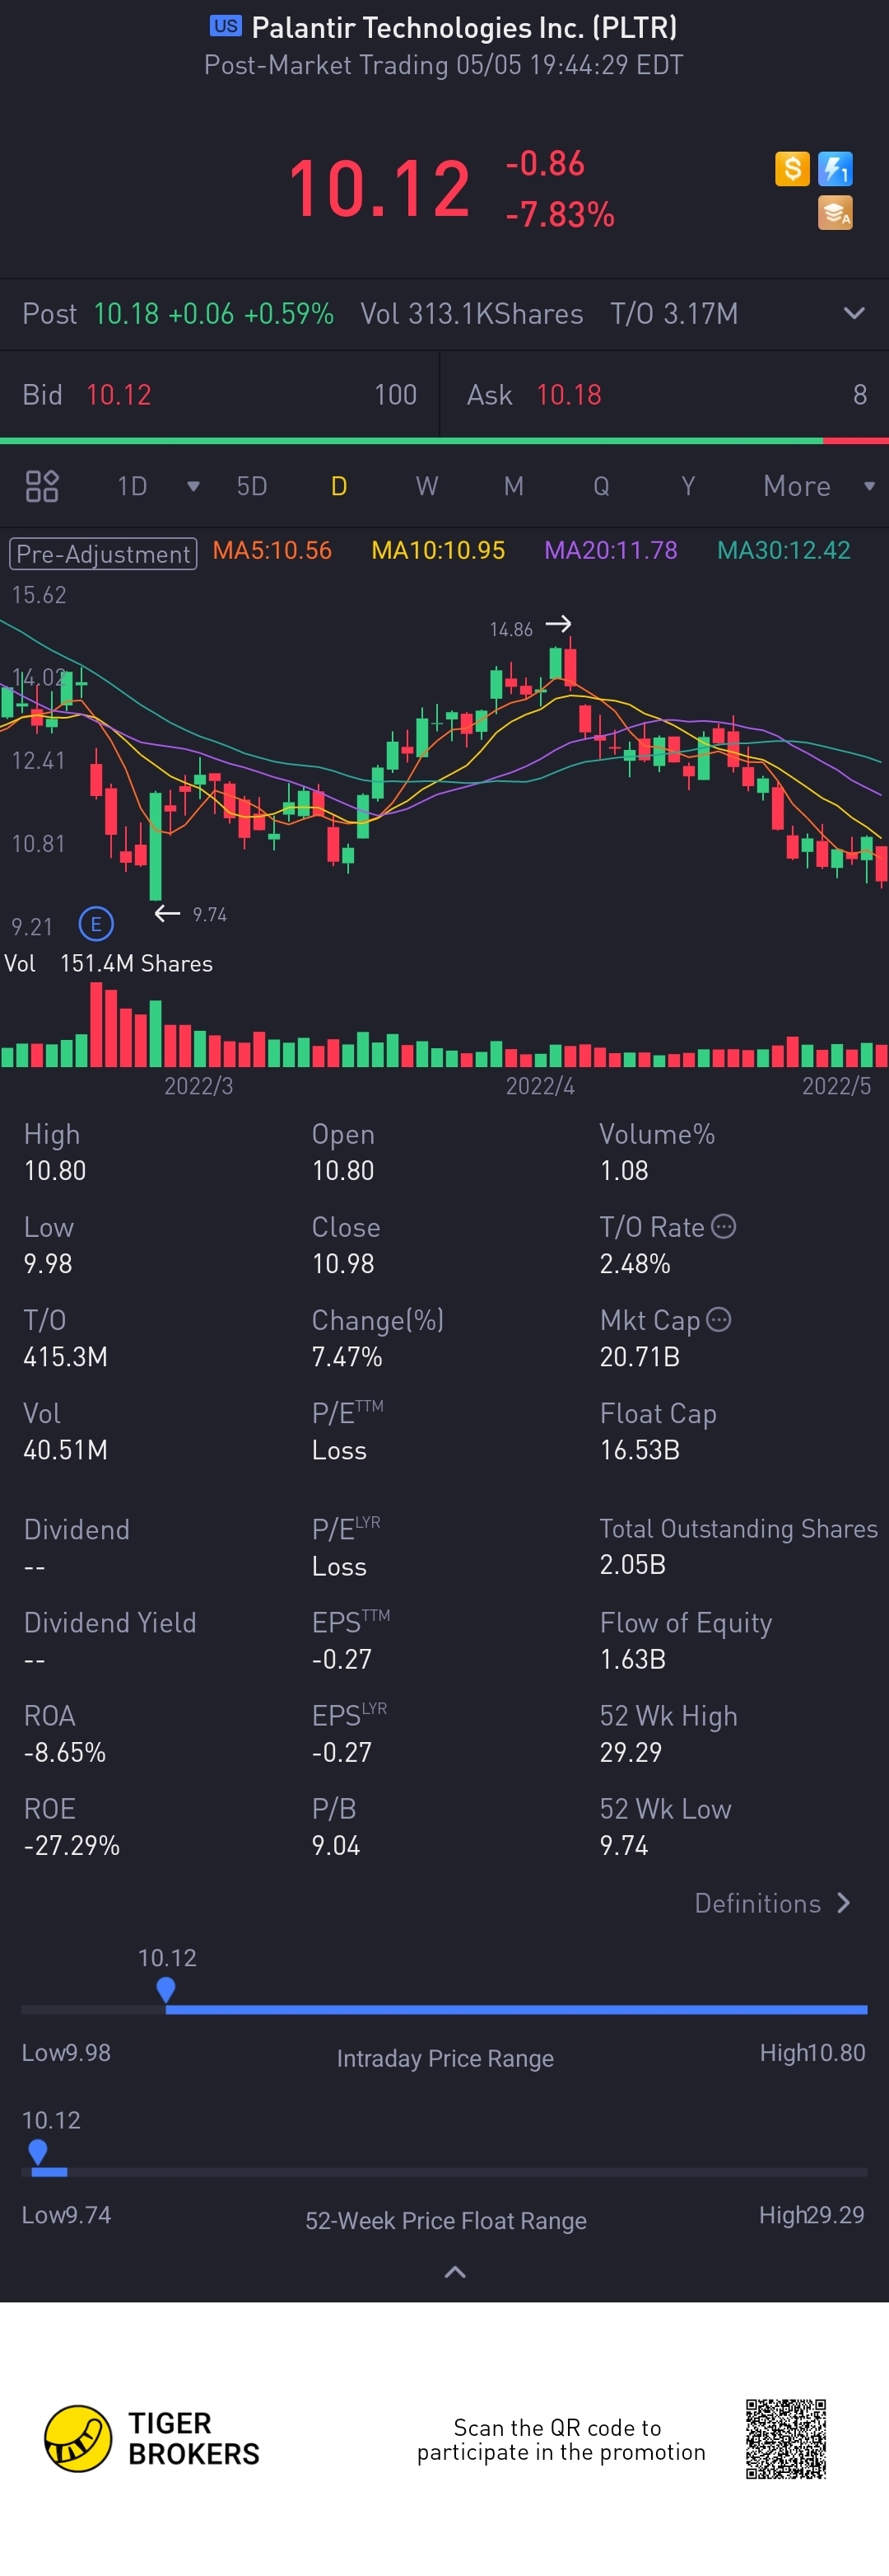Open the Definitions link

tap(772, 1903)
